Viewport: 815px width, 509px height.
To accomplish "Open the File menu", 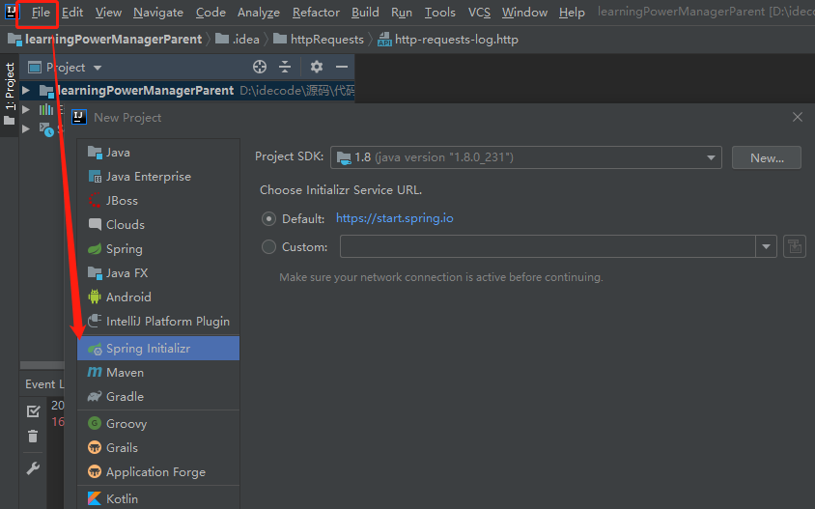I will [x=41, y=12].
